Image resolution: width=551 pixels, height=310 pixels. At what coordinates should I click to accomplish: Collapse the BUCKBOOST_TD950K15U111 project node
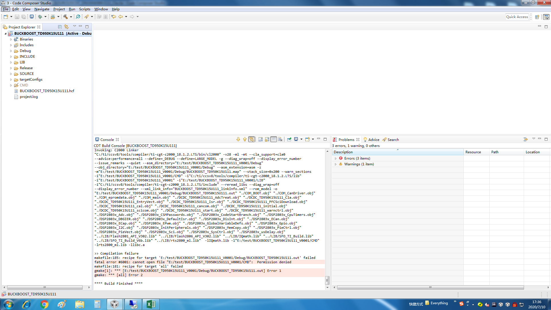[x=5, y=33]
